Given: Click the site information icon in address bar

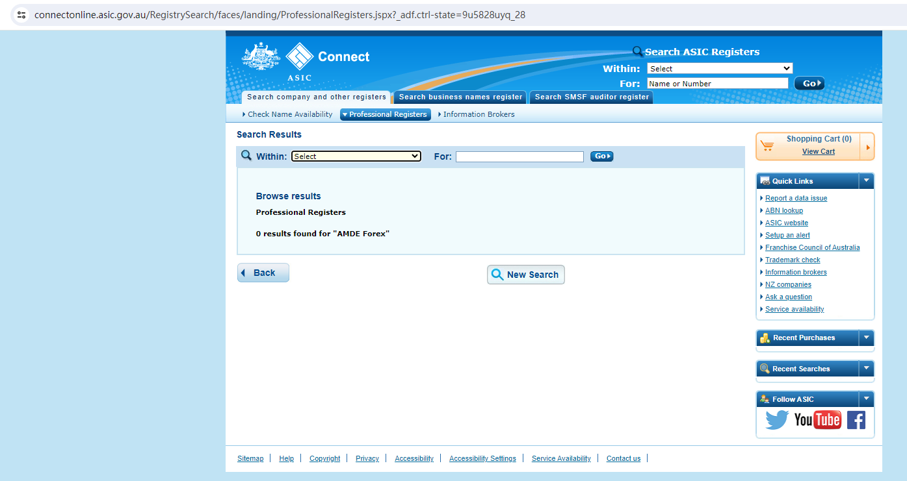Looking at the screenshot, I should click(21, 14).
